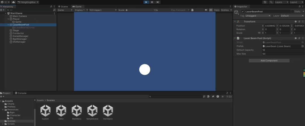Image resolution: width=305 pixels, height=126 pixels.
Task: Click the global search magnifier icon
Action: 271,2
